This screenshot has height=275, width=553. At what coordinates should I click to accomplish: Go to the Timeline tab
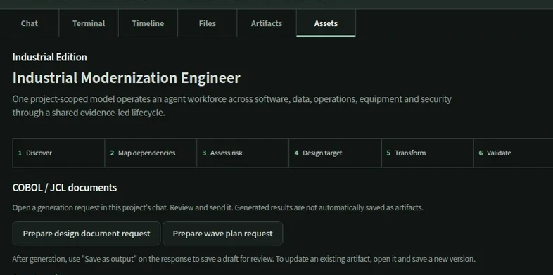(148, 23)
